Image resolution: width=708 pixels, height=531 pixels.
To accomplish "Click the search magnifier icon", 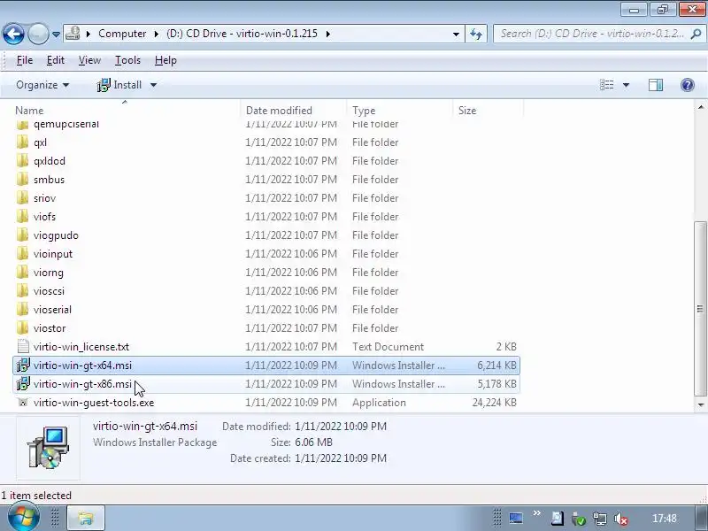I will [x=696, y=34].
